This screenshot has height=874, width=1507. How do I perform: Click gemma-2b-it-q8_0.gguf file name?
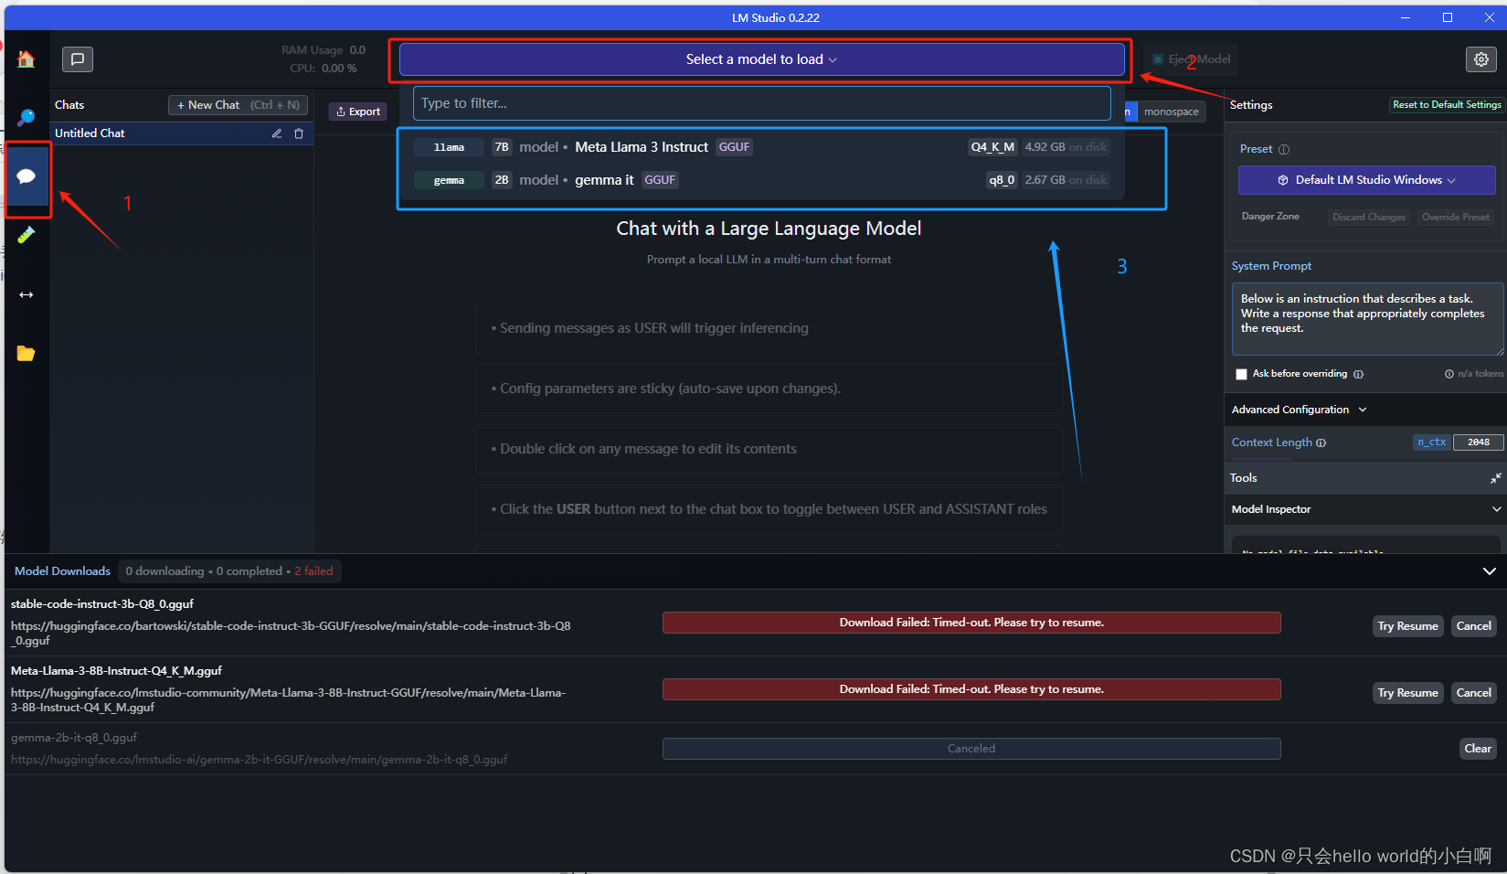click(74, 738)
